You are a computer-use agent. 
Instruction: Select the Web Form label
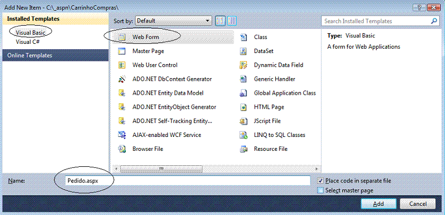click(146, 37)
